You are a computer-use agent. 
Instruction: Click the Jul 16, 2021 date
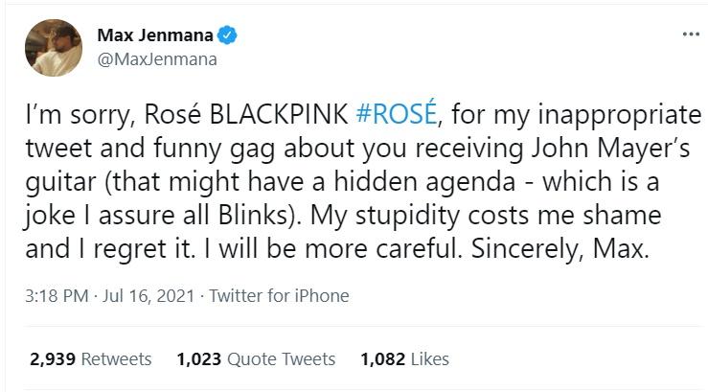coord(157,295)
